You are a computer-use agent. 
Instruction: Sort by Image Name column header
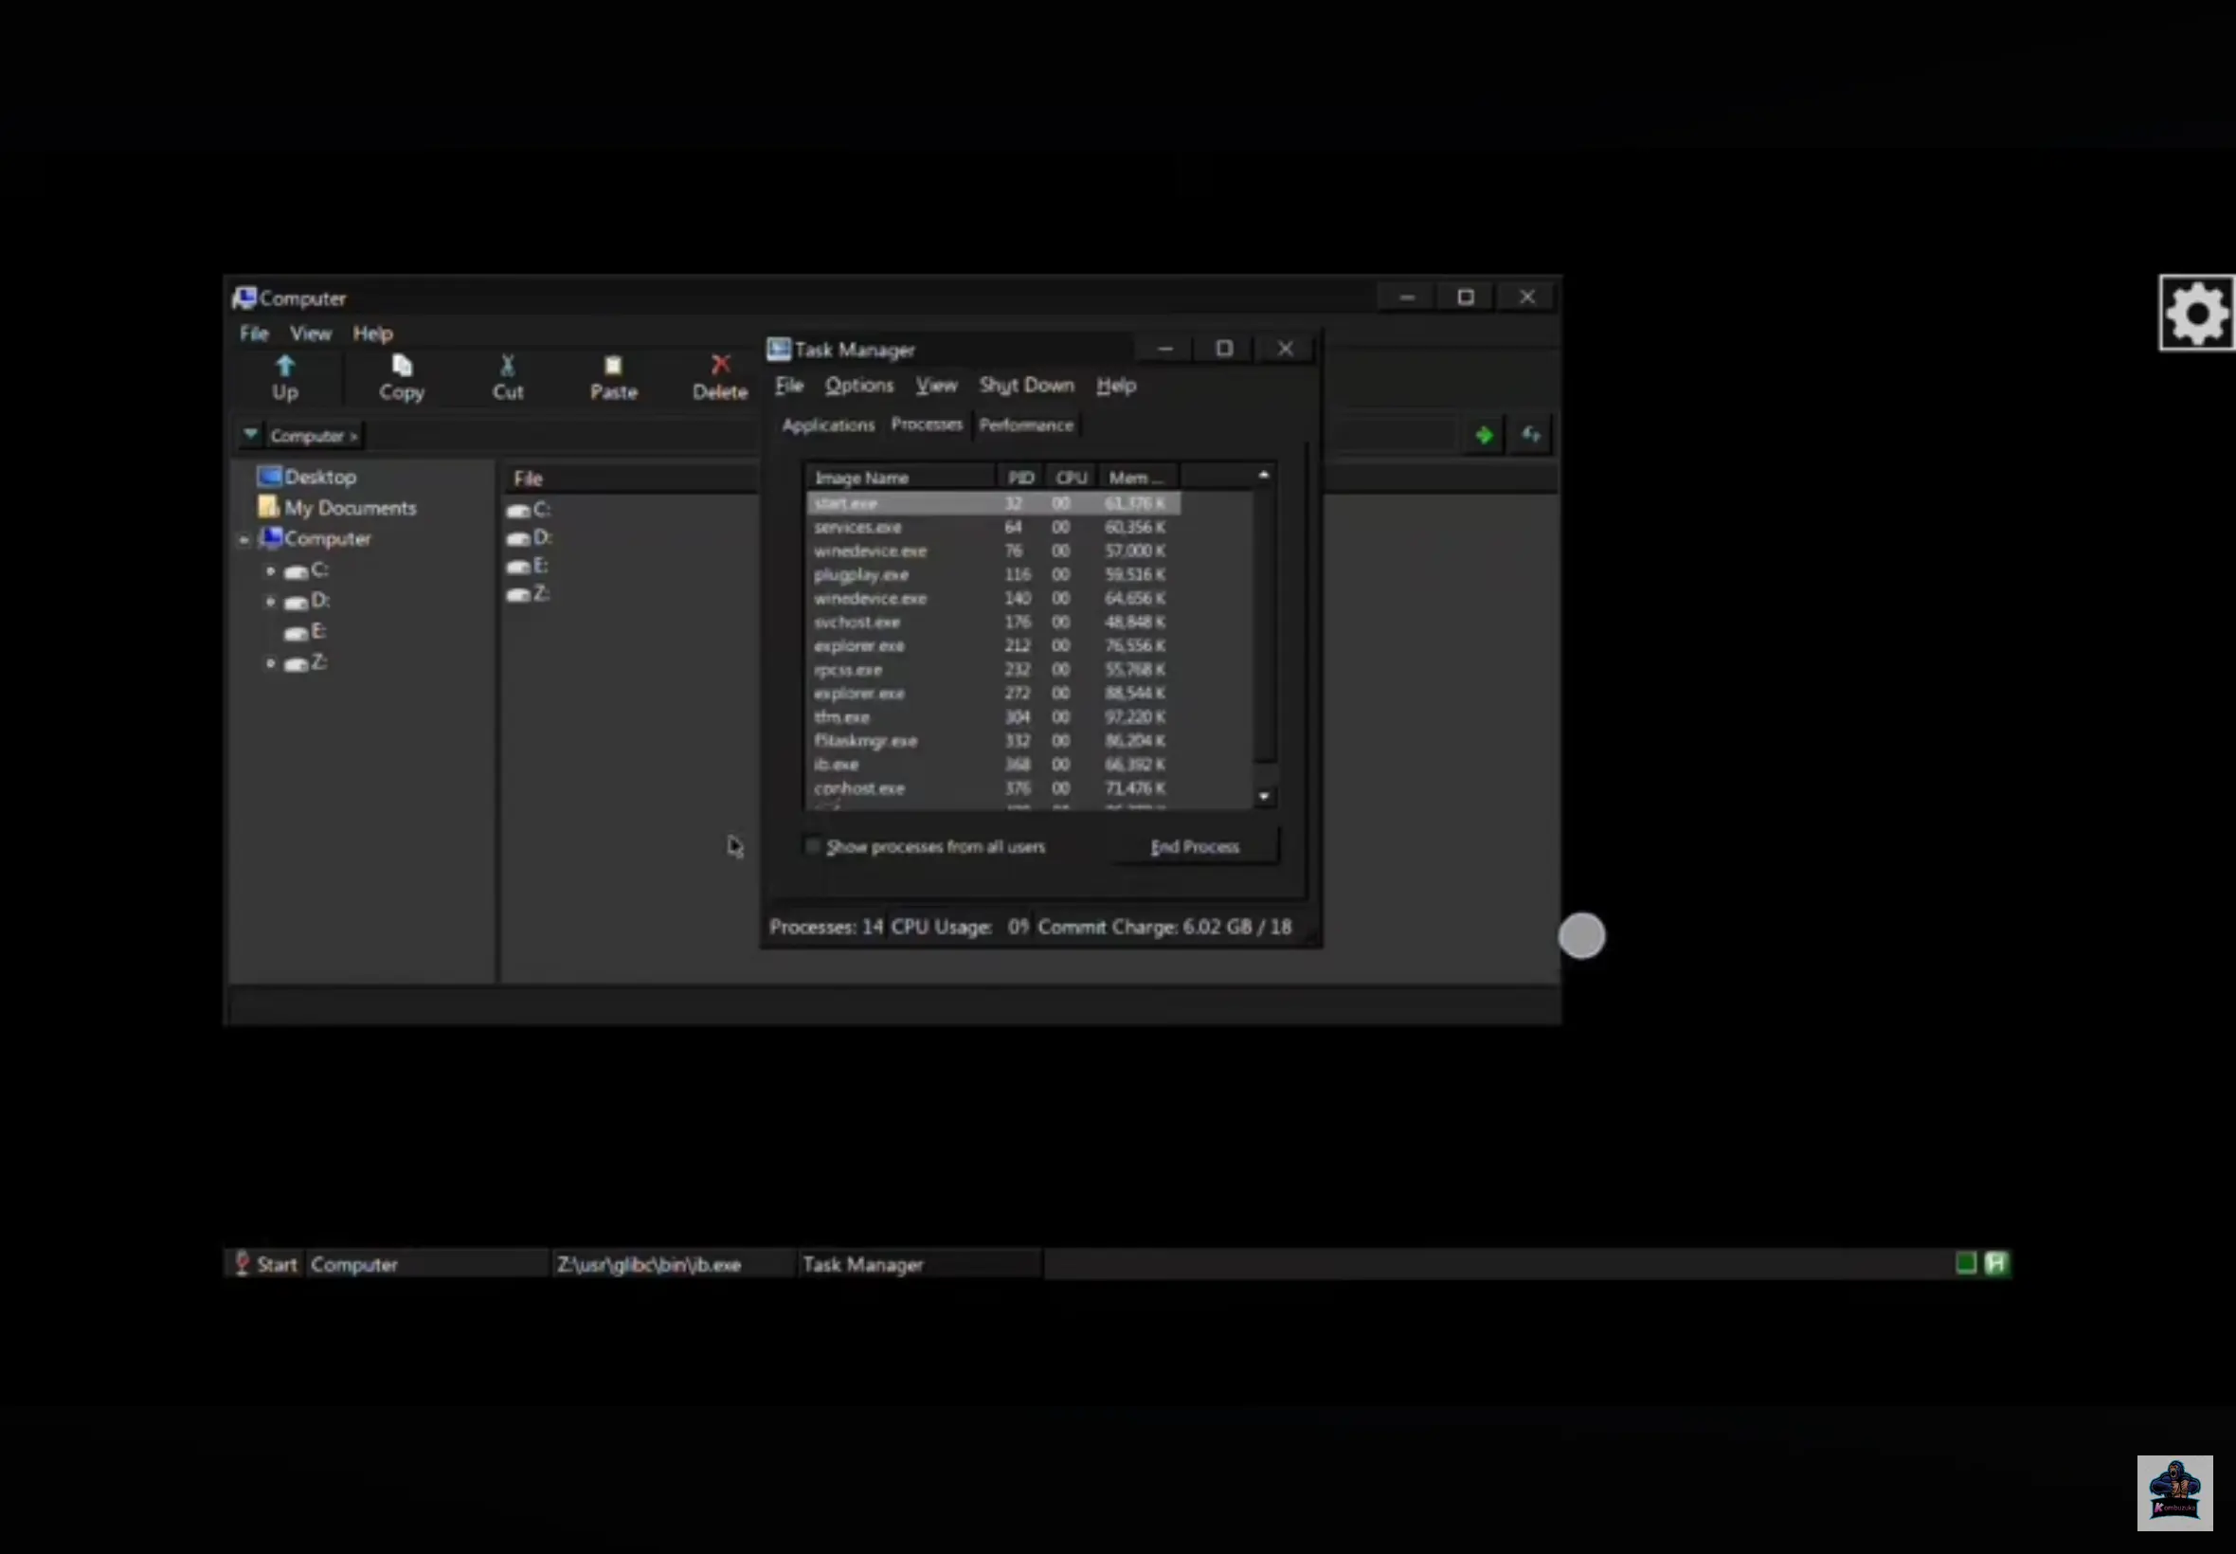(901, 478)
